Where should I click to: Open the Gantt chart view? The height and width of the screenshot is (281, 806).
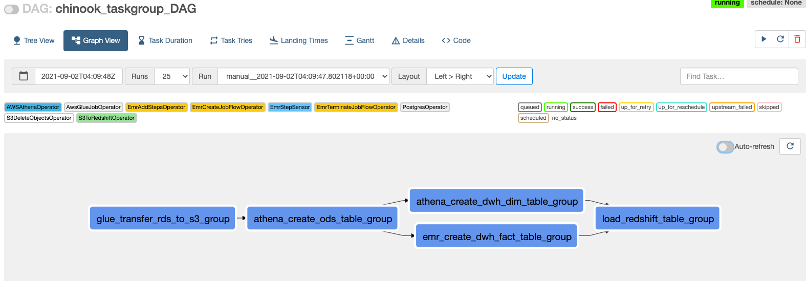click(359, 40)
